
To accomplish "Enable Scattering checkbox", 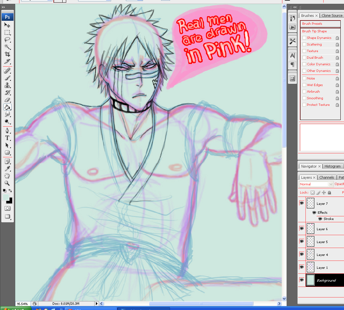I will (x=304, y=44).
